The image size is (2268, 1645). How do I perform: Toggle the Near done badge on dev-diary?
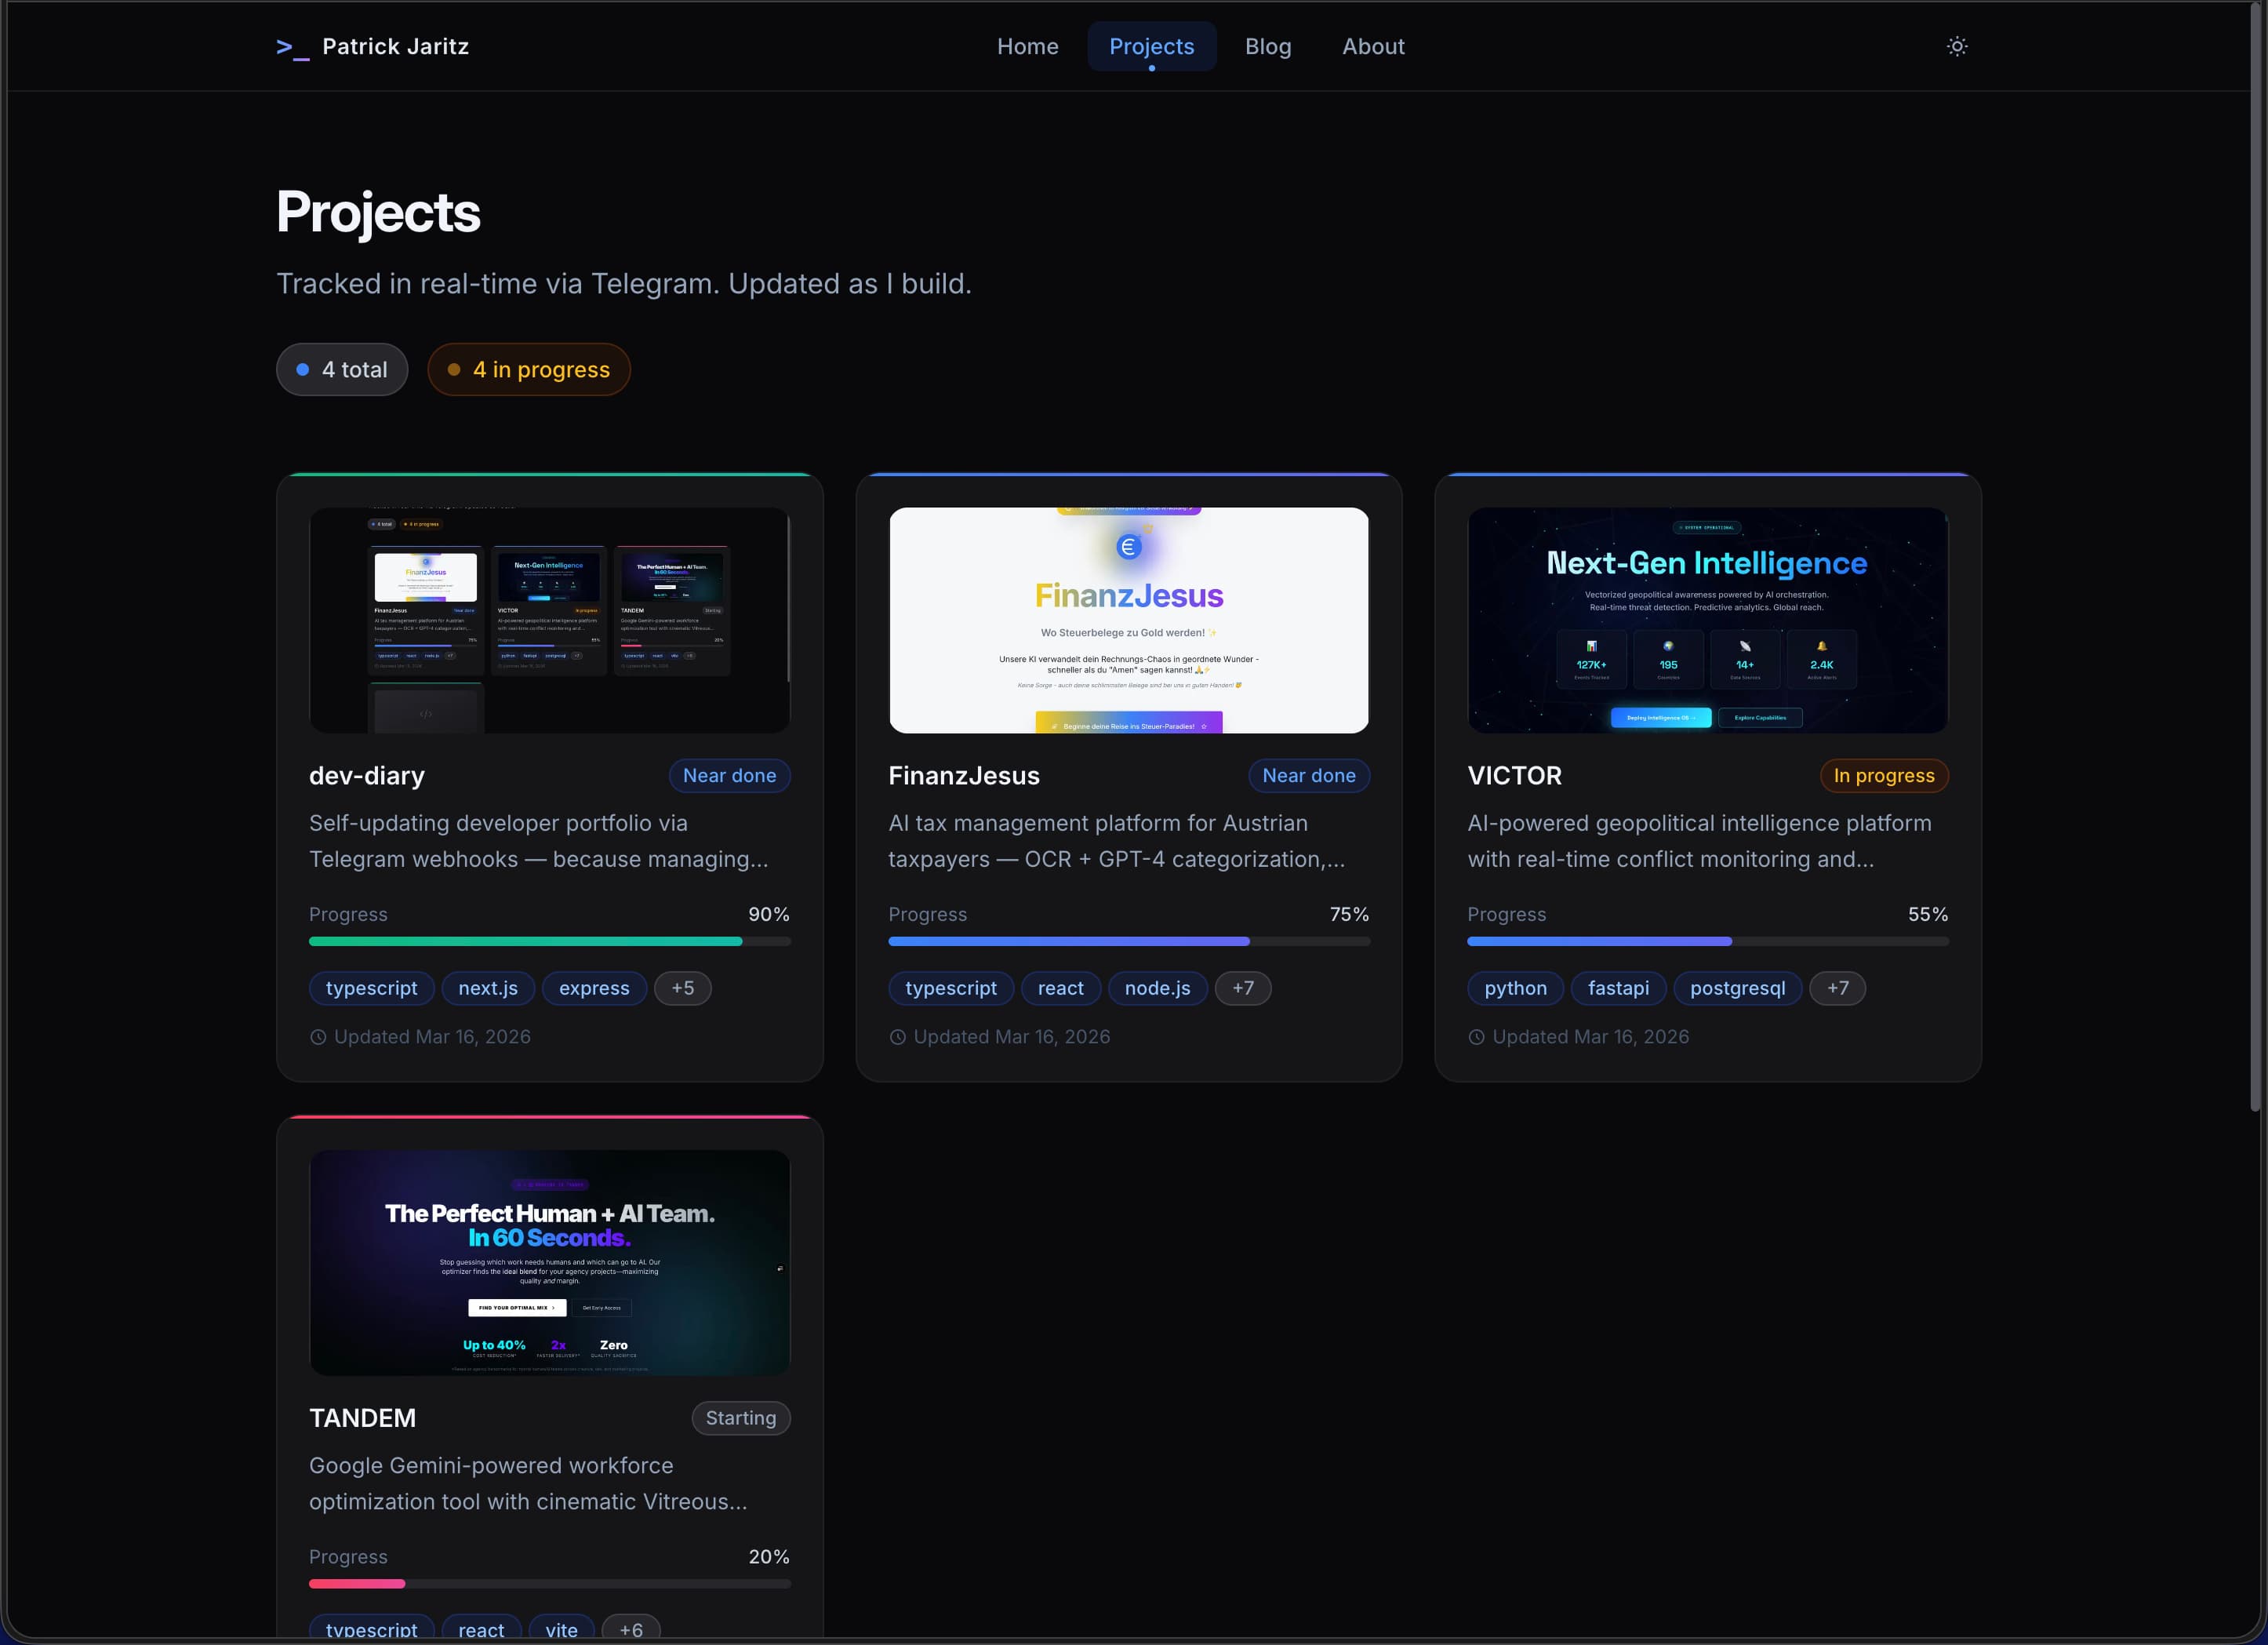[x=729, y=775]
